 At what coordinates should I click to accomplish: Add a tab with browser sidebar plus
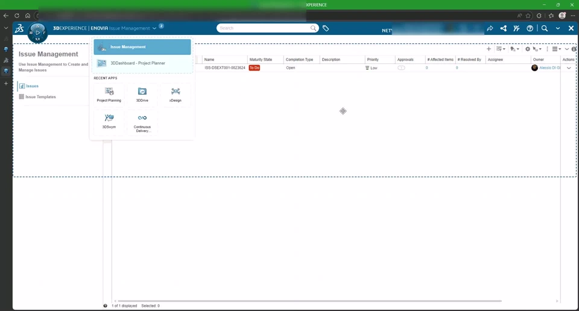click(x=6, y=83)
